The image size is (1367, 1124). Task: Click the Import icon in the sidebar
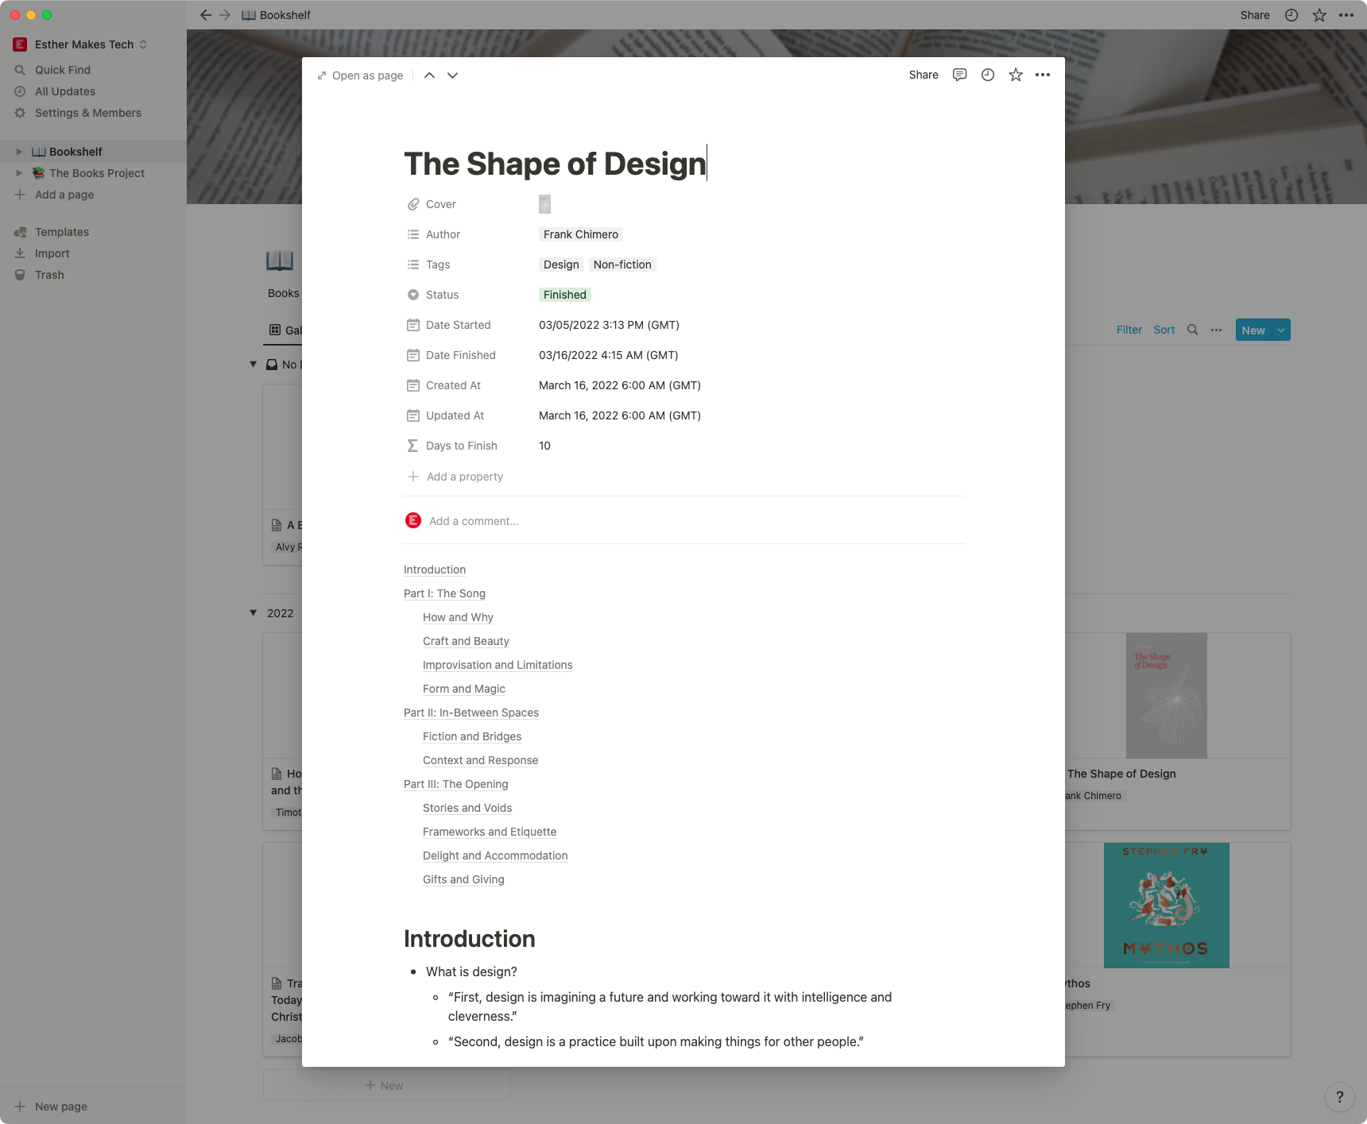point(21,253)
